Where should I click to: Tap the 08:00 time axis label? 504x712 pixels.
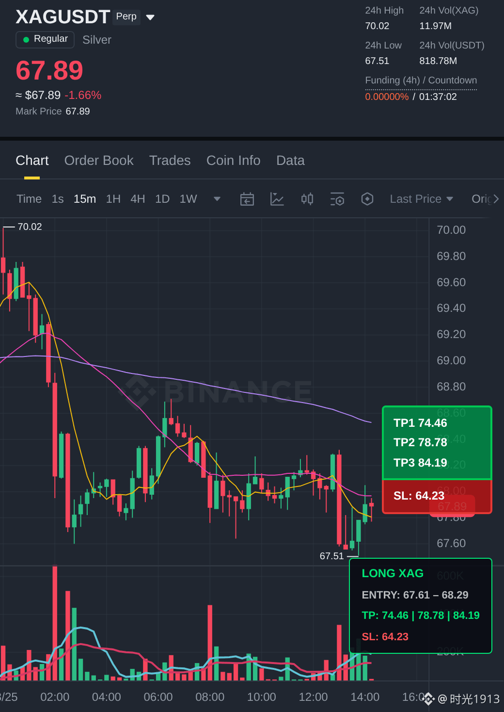pos(210,697)
